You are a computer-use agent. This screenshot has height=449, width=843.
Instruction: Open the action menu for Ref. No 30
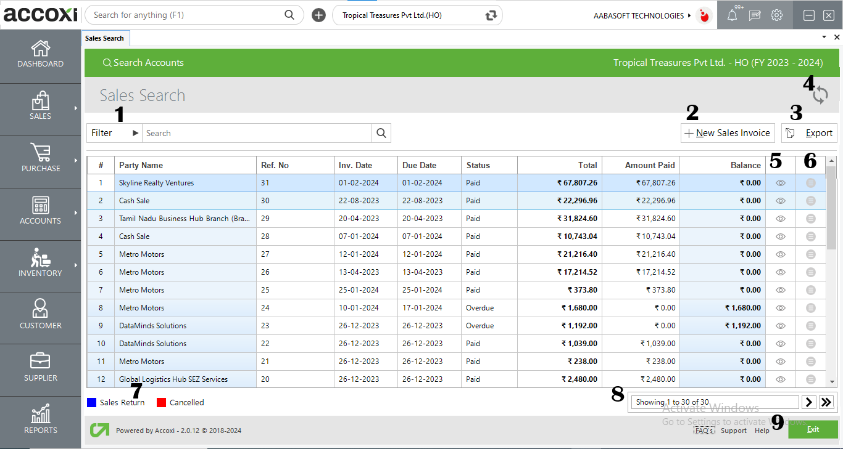click(x=811, y=201)
